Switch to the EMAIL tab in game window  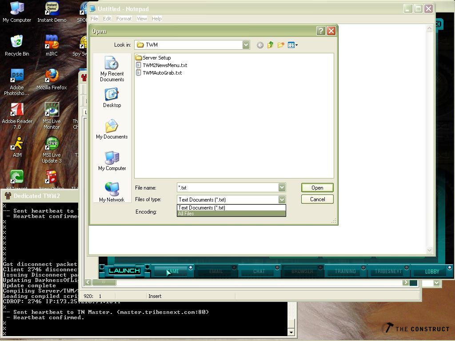(x=216, y=271)
